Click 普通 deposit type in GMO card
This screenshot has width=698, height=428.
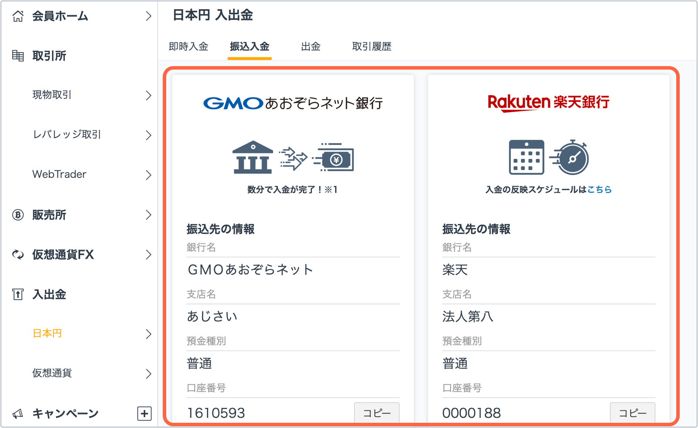point(199,363)
